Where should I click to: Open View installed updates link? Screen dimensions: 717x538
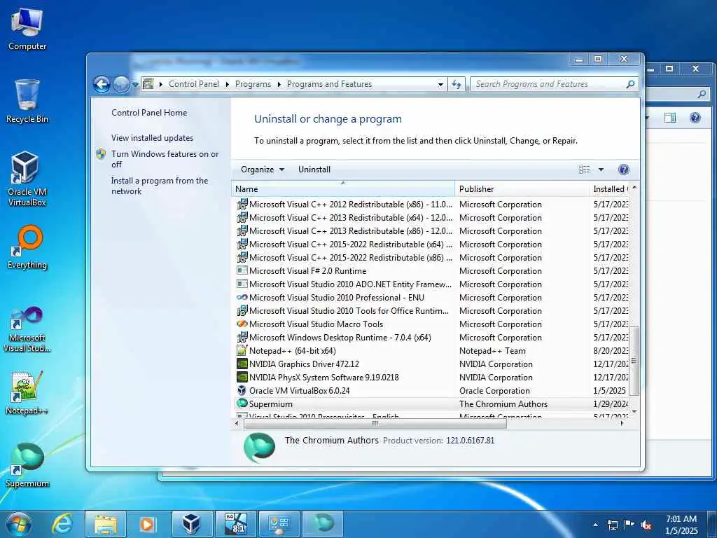click(152, 138)
